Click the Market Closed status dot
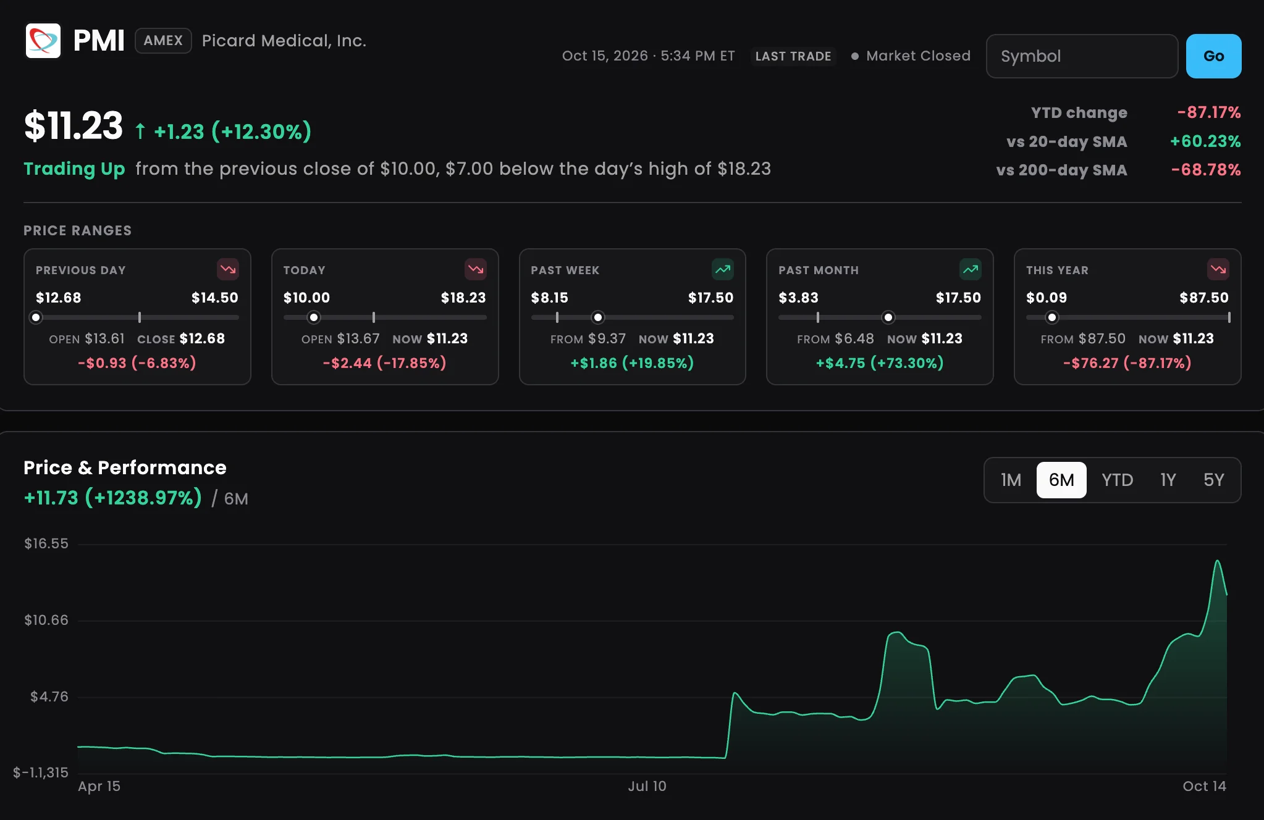This screenshot has height=820, width=1264. [x=855, y=56]
